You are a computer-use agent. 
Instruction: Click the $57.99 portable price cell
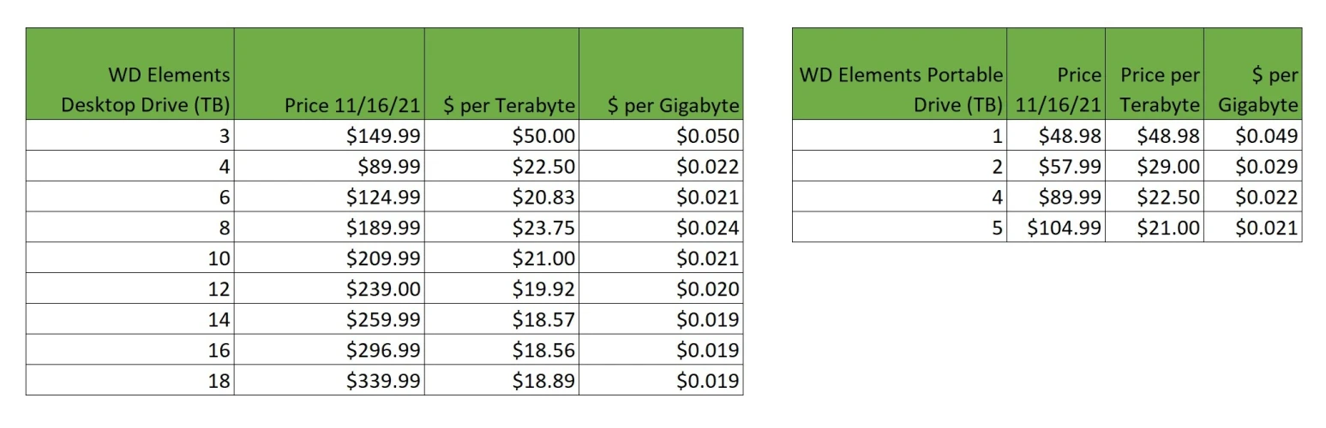[x=1069, y=166]
